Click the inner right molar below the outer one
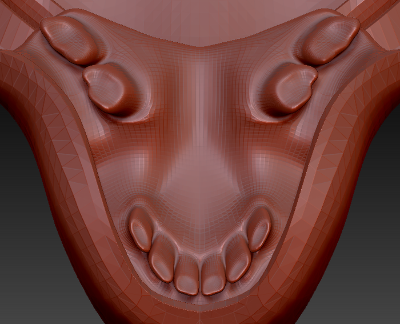 [293, 88]
